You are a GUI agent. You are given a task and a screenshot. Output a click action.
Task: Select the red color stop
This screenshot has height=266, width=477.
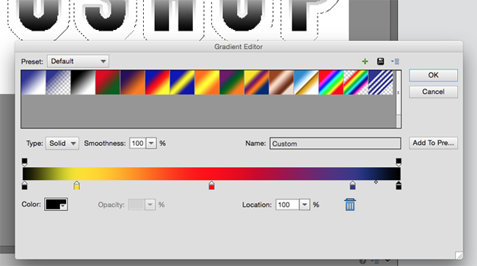click(x=211, y=185)
